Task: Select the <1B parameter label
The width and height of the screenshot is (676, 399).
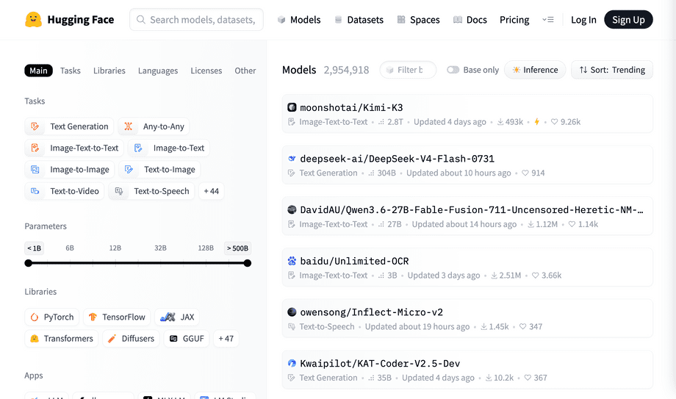Action: pos(34,248)
